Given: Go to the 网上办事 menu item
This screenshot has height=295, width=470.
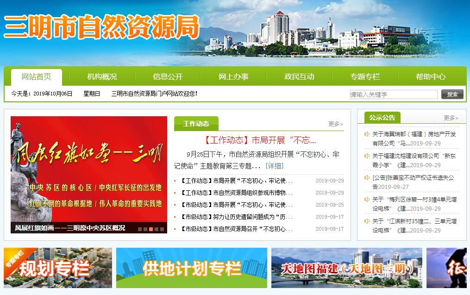Looking at the screenshot, I should (x=233, y=77).
